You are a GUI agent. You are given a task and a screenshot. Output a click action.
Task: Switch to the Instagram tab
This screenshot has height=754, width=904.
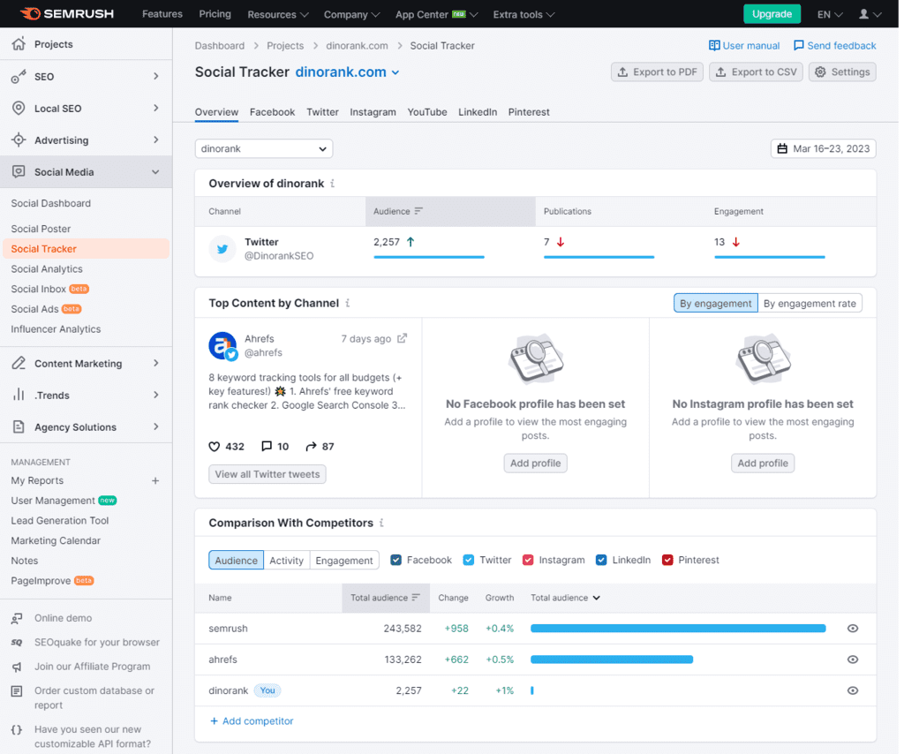(373, 112)
